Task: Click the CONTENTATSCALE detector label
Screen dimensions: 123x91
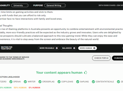Action: point(105,82)
